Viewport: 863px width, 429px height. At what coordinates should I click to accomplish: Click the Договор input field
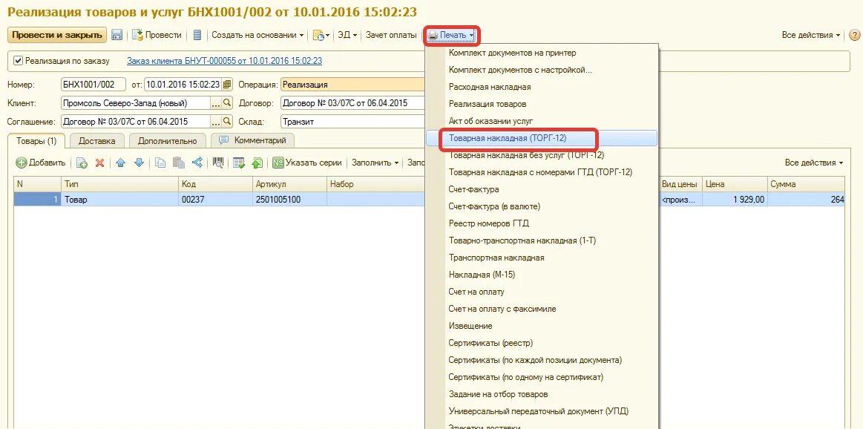click(x=352, y=103)
